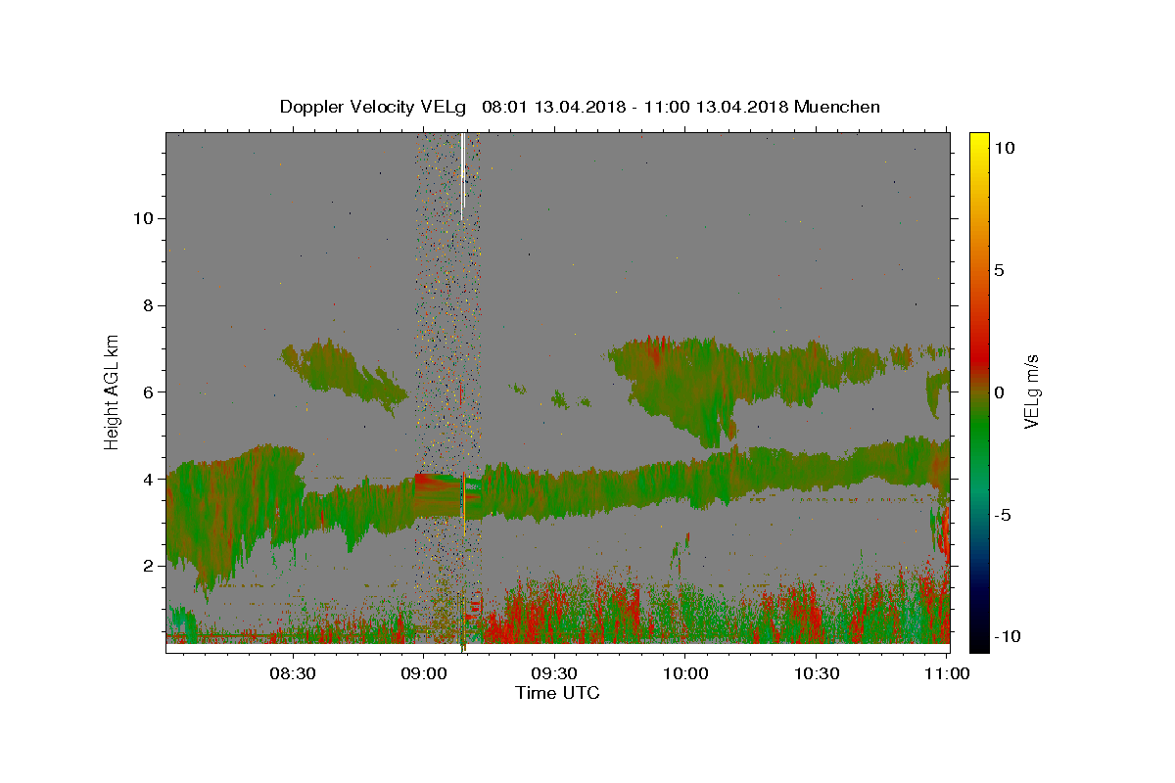The height and width of the screenshot is (783, 1175).
Task: Click the yellow top of the colorbar
Action: [x=979, y=142]
